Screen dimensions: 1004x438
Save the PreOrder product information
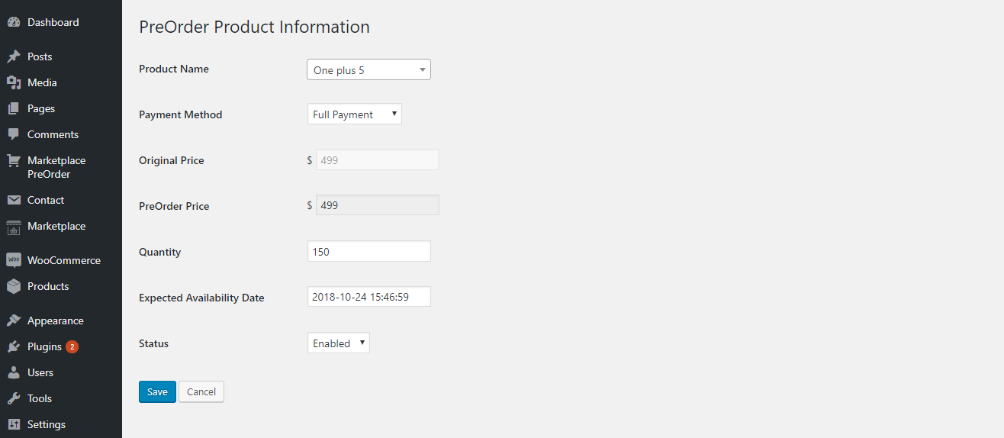point(157,391)
